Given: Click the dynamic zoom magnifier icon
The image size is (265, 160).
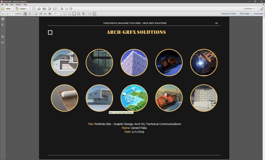Looking at the screenshot, I should click(40, 14).
